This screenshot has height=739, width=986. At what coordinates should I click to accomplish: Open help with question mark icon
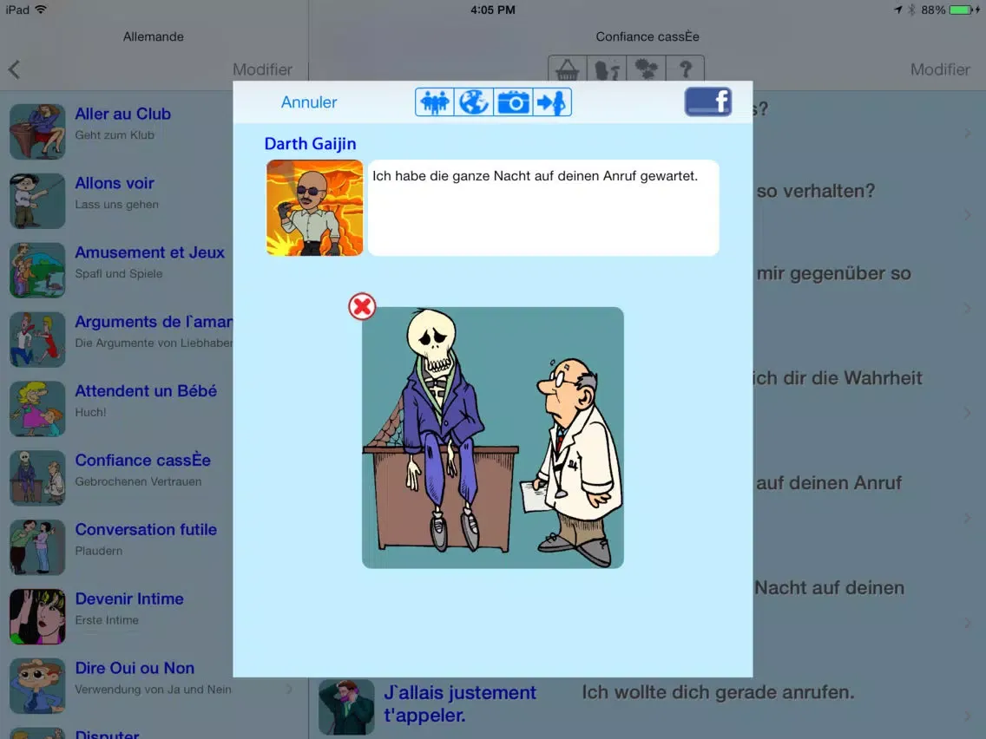pos(685,69)
